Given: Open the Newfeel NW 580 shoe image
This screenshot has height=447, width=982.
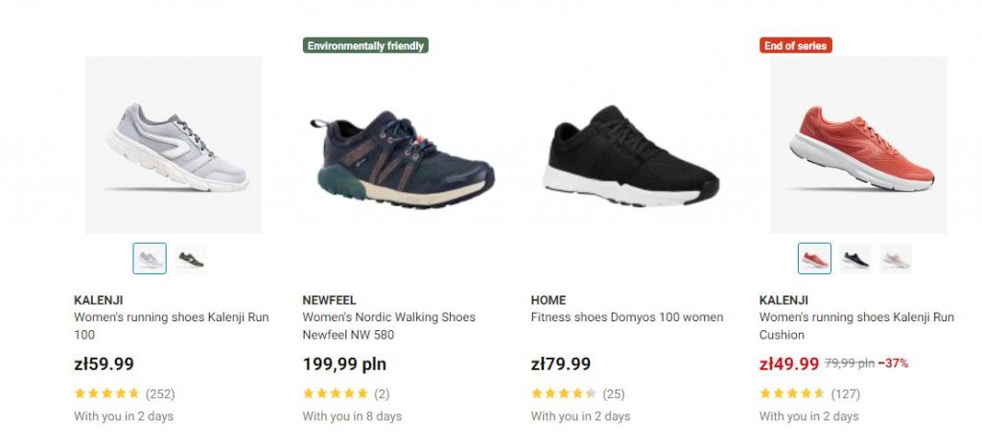Looking at the screenshot, I should [x=402, y=159].
